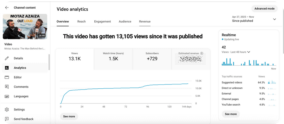Open the Details pencil icon
The image size is (284, 124).
click(7, 58)
